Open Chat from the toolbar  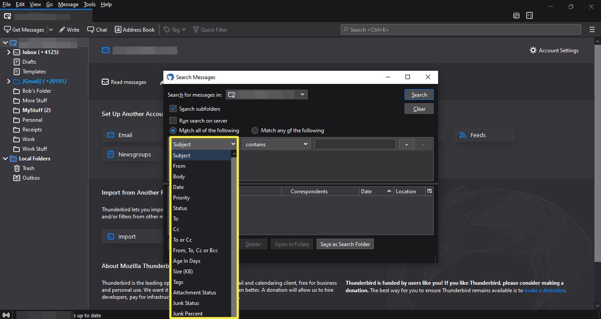pos(97,29)
